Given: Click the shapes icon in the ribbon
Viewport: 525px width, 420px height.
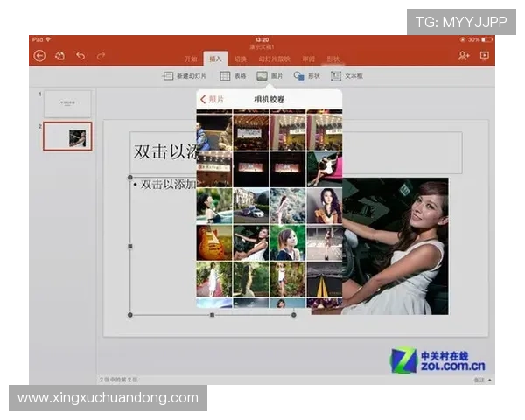Looking at the screenshot, I should (x=298, y=76).
